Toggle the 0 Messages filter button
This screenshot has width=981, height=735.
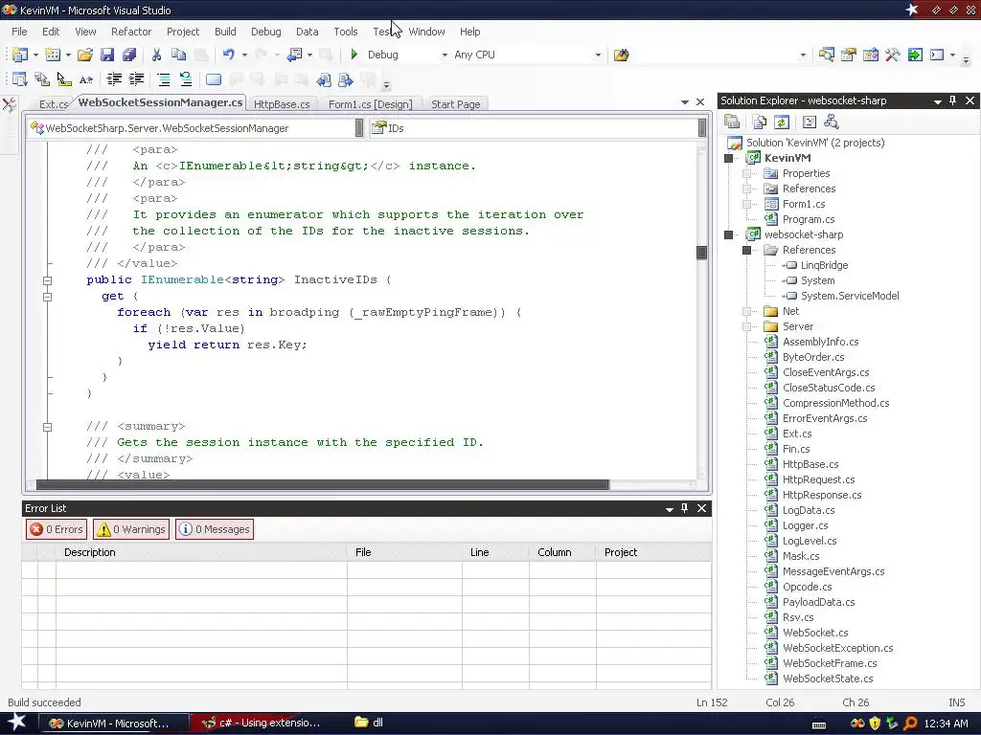click(x=215, y=529)
